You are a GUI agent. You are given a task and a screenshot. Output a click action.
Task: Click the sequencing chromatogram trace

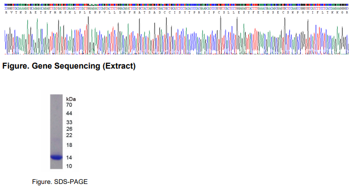point(176,35)
